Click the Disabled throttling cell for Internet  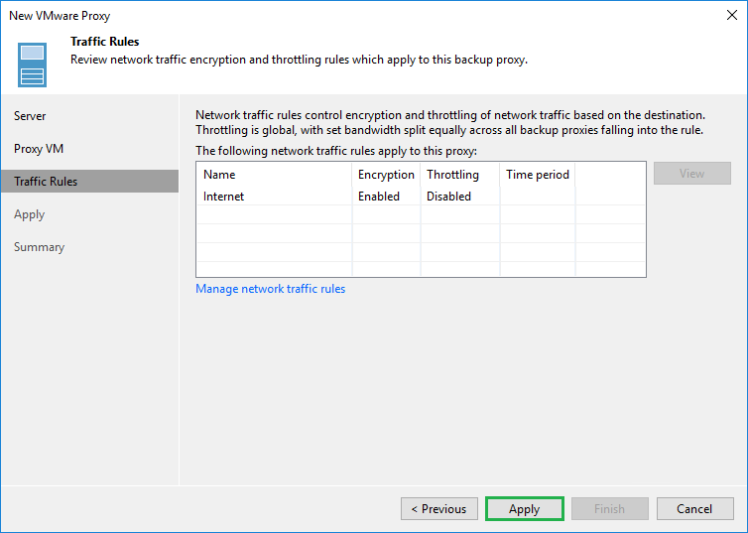pos(448,197)
